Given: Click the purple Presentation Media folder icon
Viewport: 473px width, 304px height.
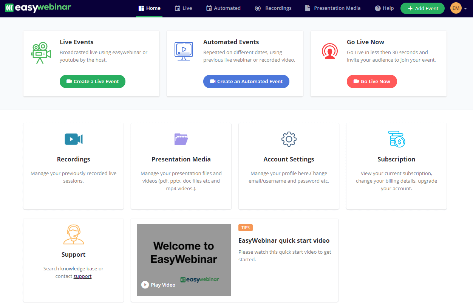Looking at the screenshot, I should pos(181,139).
